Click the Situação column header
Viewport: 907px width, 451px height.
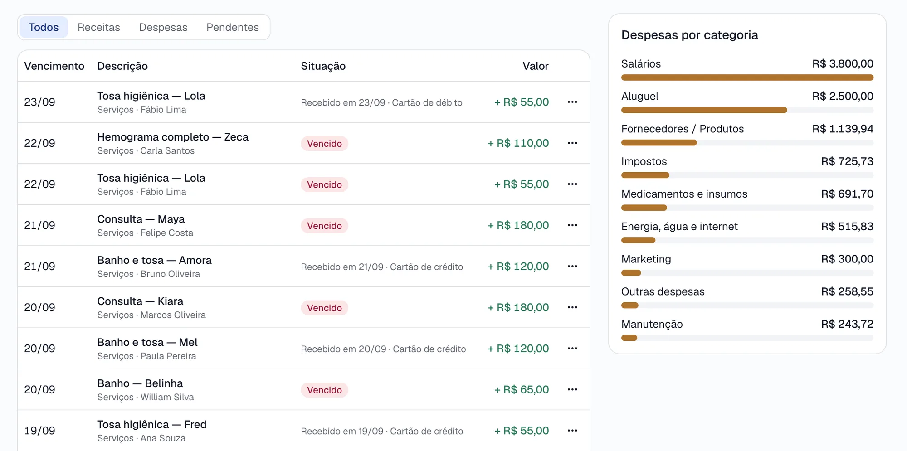323,66
